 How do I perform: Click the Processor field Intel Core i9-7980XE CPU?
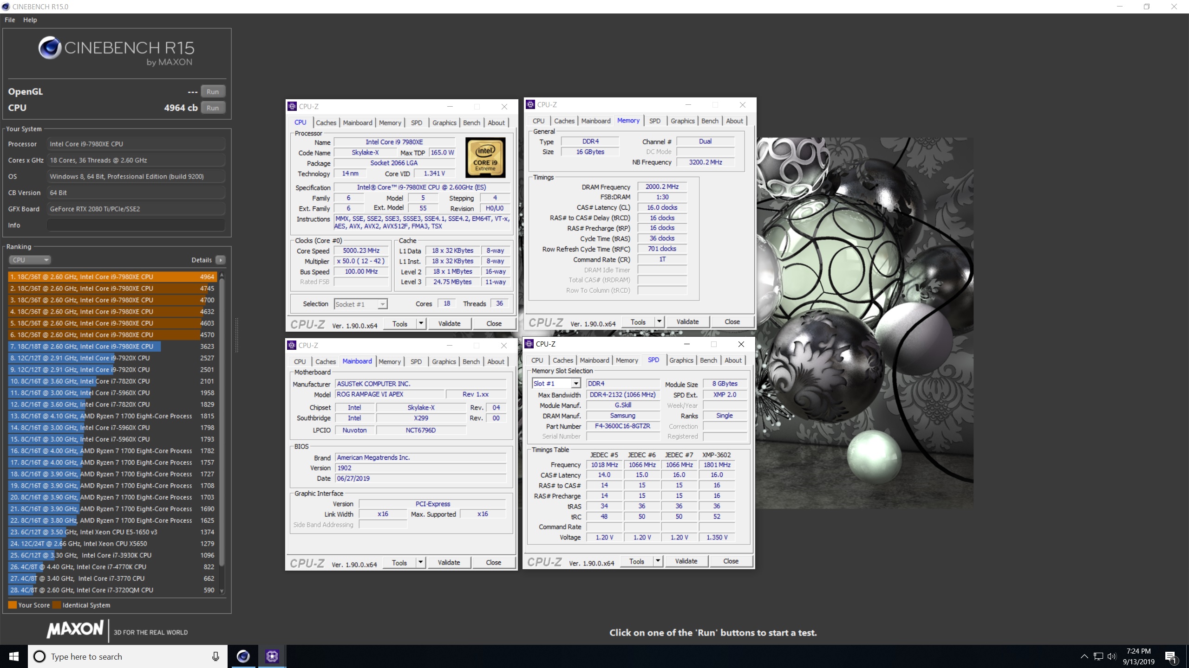point(136,144)
